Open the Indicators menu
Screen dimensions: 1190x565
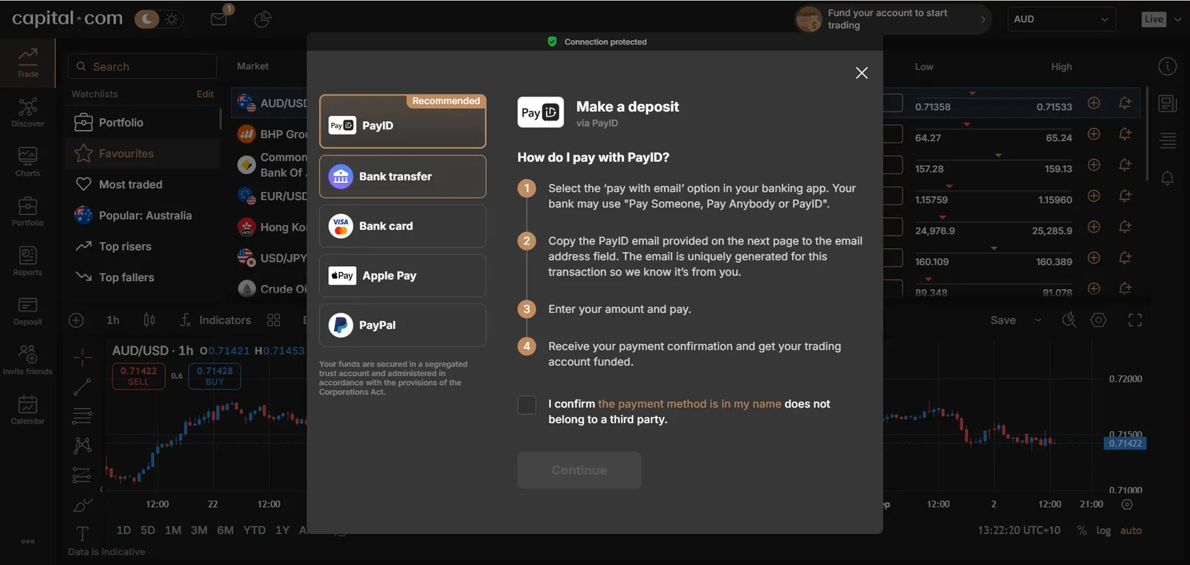point(216,320)
